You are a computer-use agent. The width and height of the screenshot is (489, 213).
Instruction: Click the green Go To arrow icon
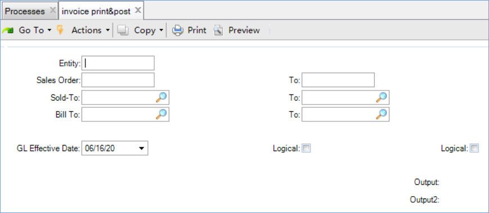(8, 30)
